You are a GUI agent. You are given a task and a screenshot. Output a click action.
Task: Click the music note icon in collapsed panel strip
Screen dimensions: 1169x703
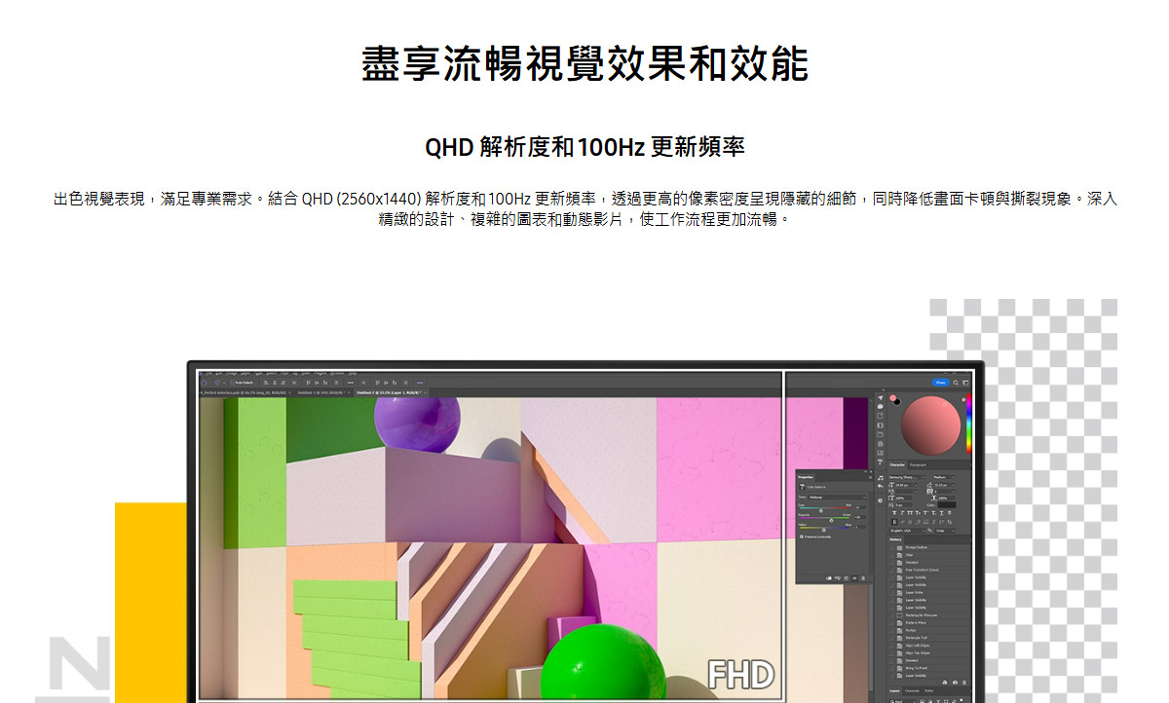[881, 477]
